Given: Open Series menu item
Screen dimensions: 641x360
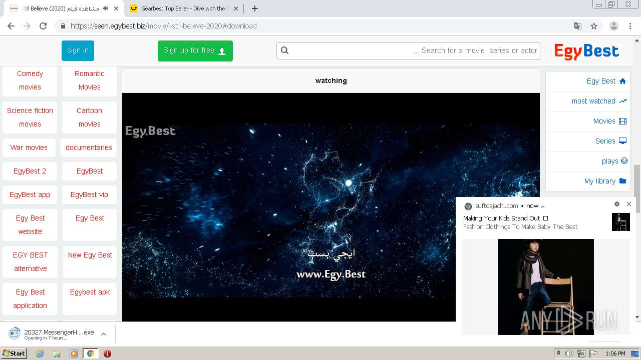Looking at the screenshot, I should coord(588,141).
